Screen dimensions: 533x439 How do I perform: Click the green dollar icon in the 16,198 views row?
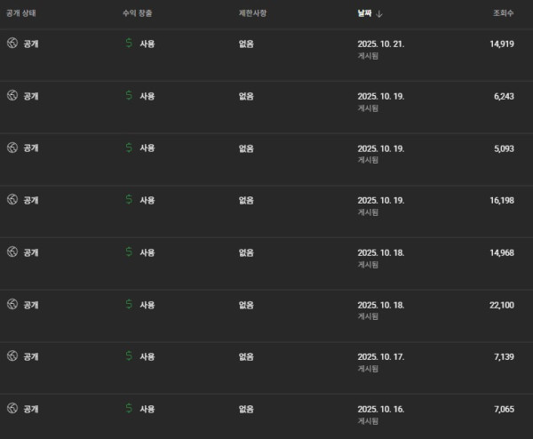[x=130, y=200]
